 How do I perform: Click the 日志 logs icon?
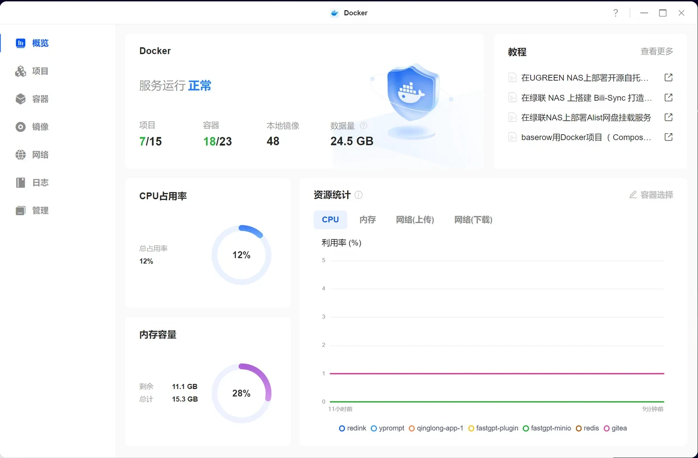pyautogui.click(x=20, y=183)
